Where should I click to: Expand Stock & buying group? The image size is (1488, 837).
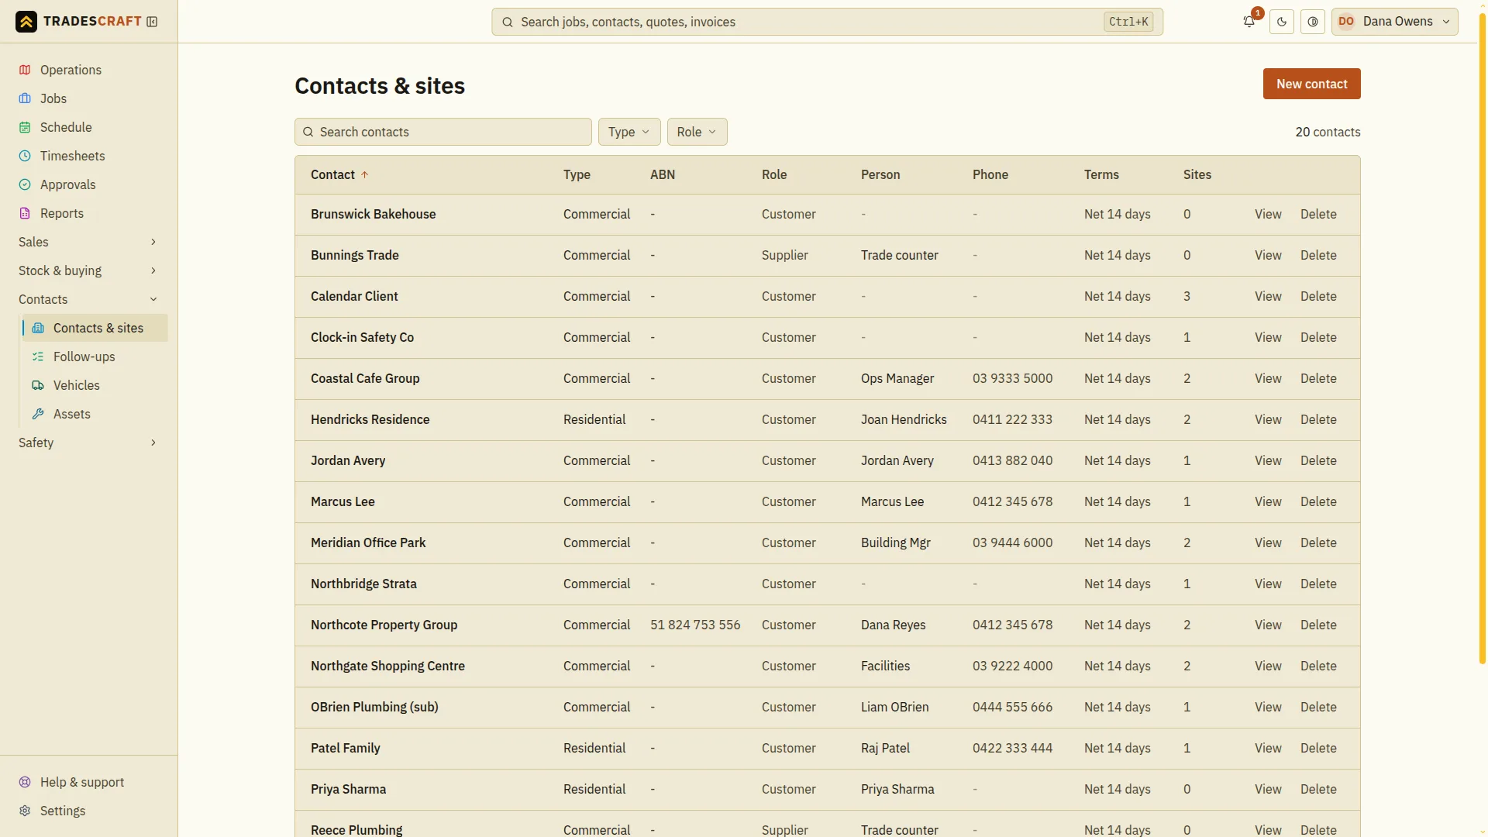pyautogui.click(x=88, y=270)
